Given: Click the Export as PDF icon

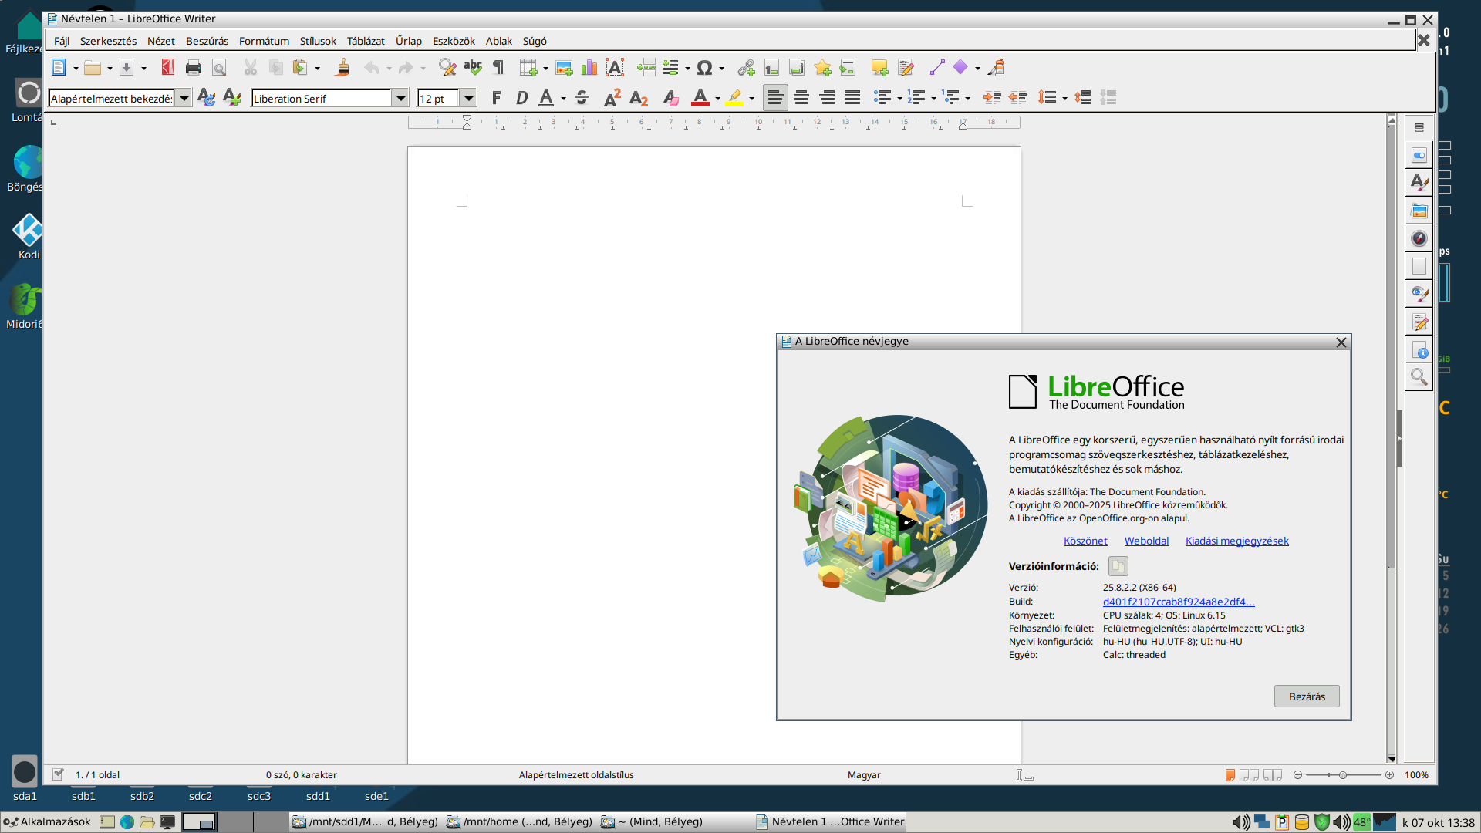Looking at the screenshot, I should pyautogui.click(x=167, y=68).
